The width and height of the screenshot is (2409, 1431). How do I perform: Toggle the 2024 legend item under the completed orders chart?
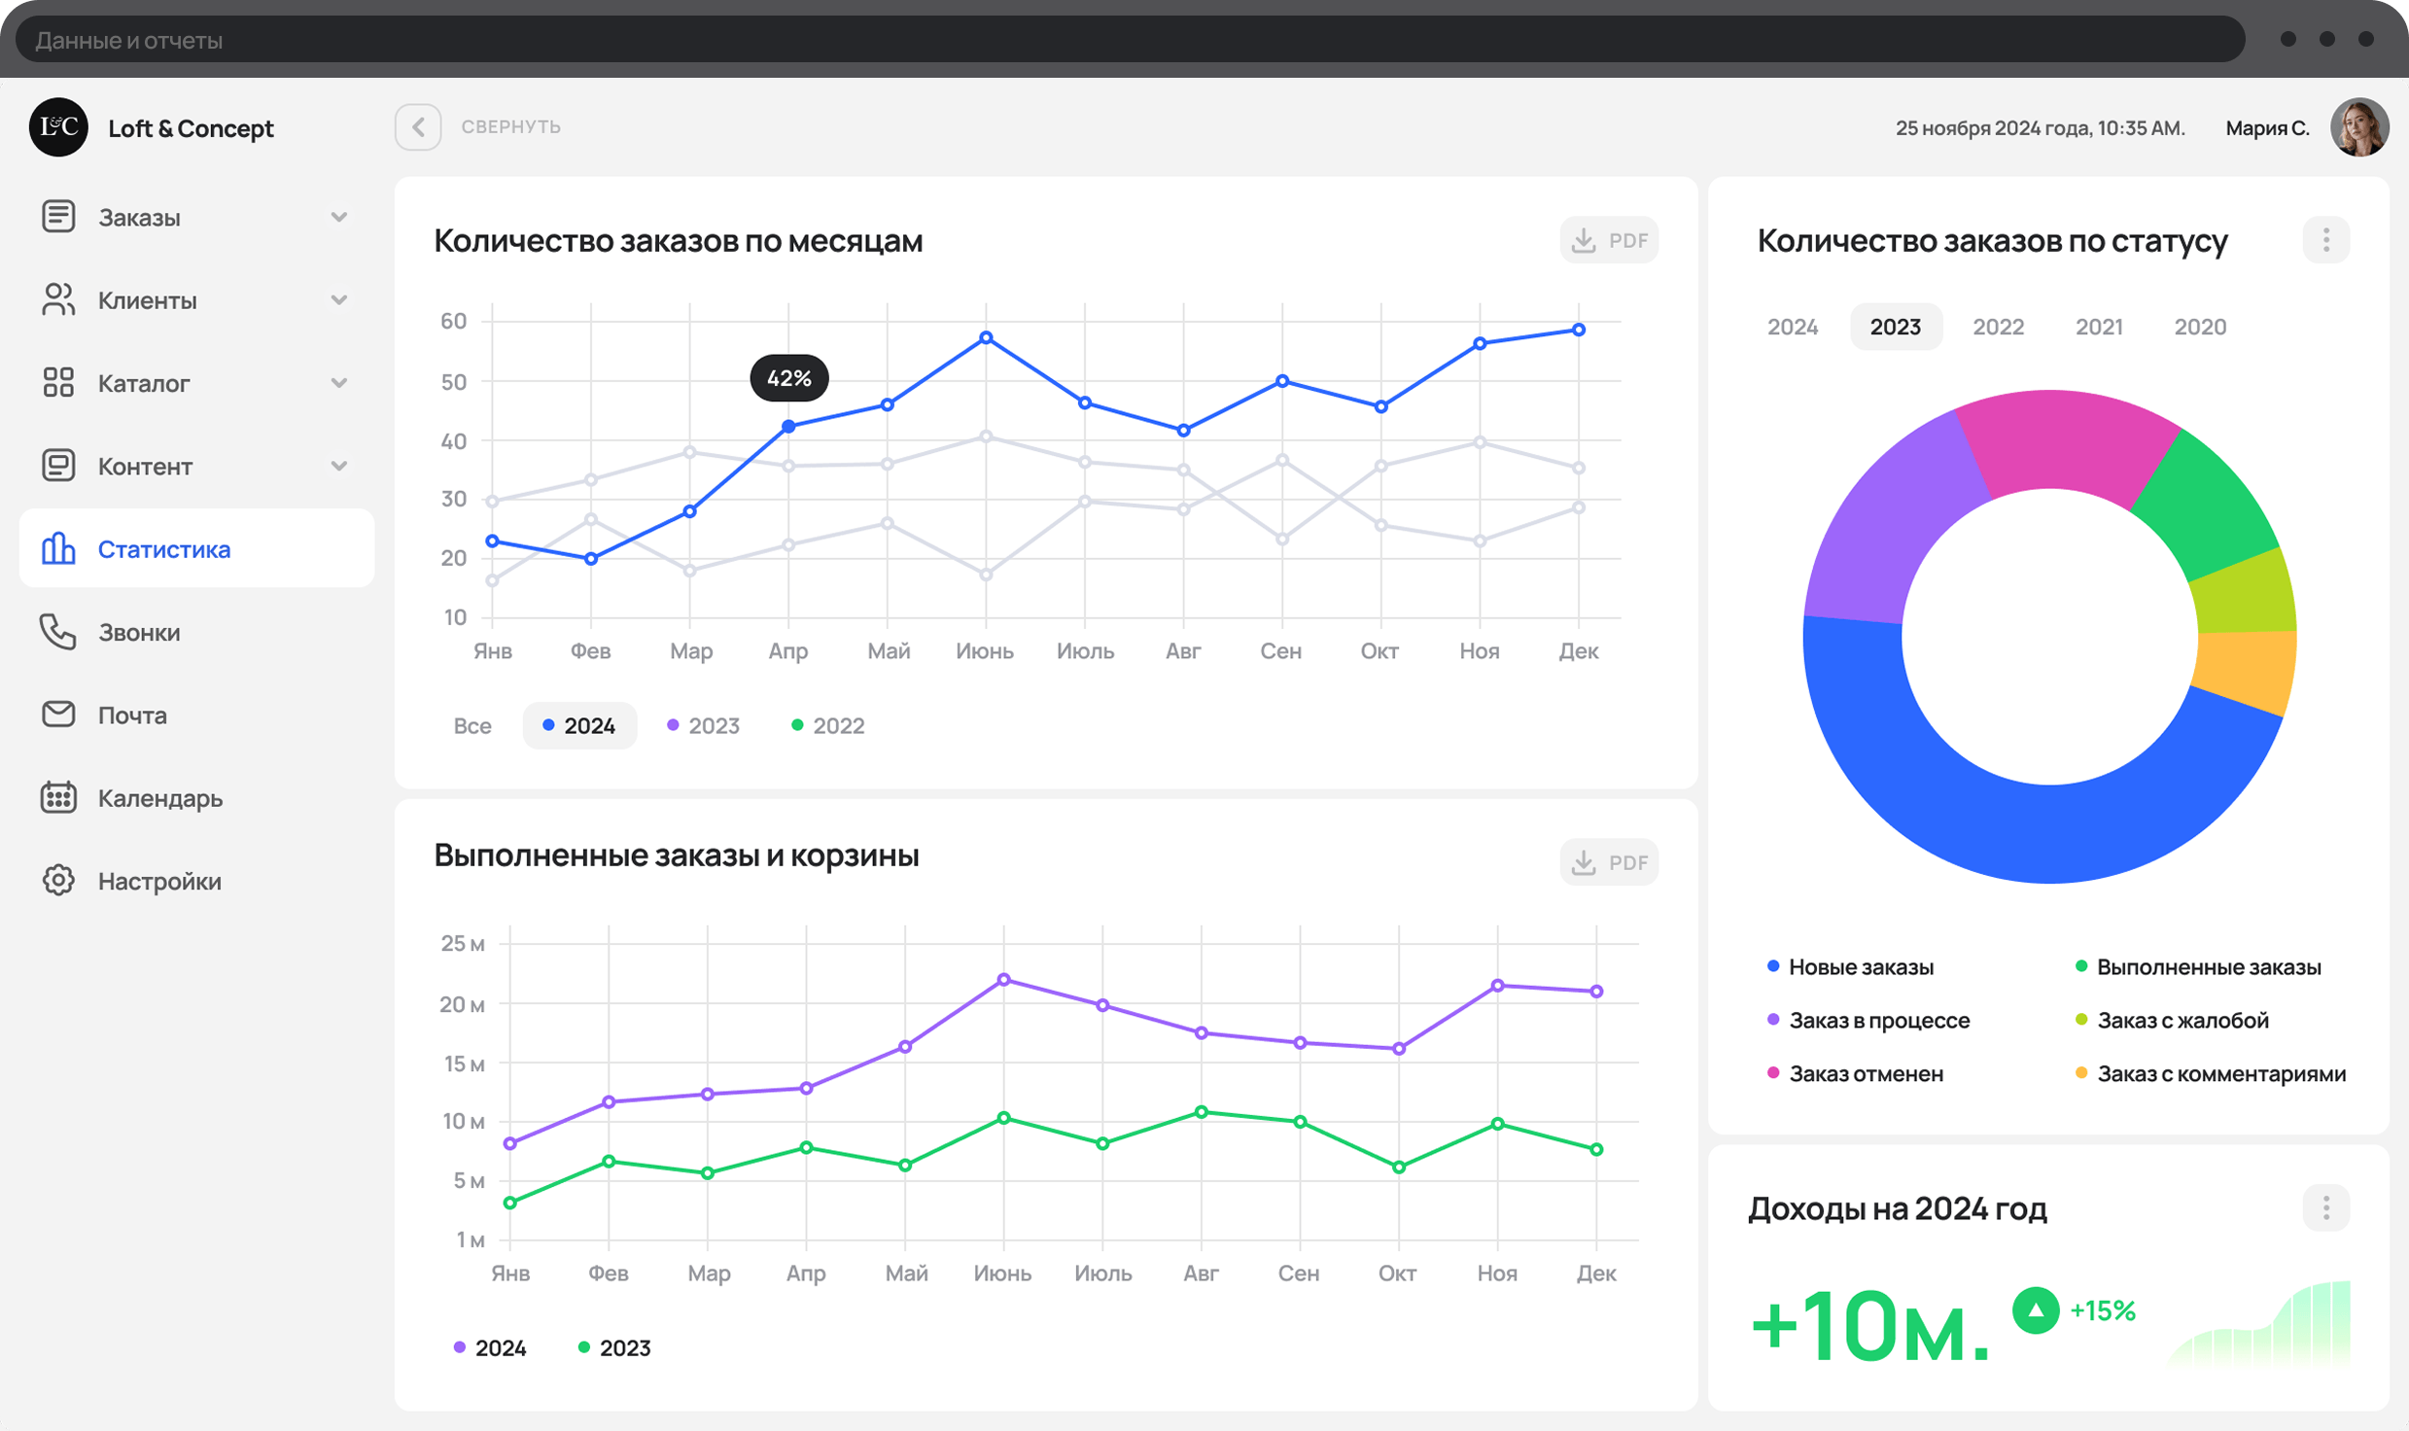pyautogui.click(x=491, y=1347)
